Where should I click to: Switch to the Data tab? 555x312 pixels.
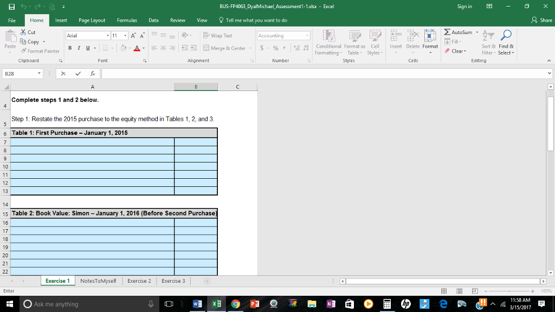tap(153, 21)
